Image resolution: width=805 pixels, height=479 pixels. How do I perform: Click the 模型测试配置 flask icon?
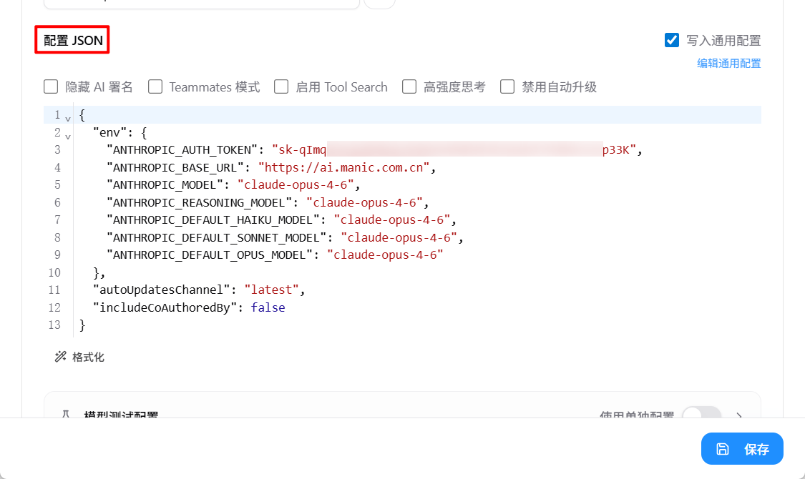[66, 414]
